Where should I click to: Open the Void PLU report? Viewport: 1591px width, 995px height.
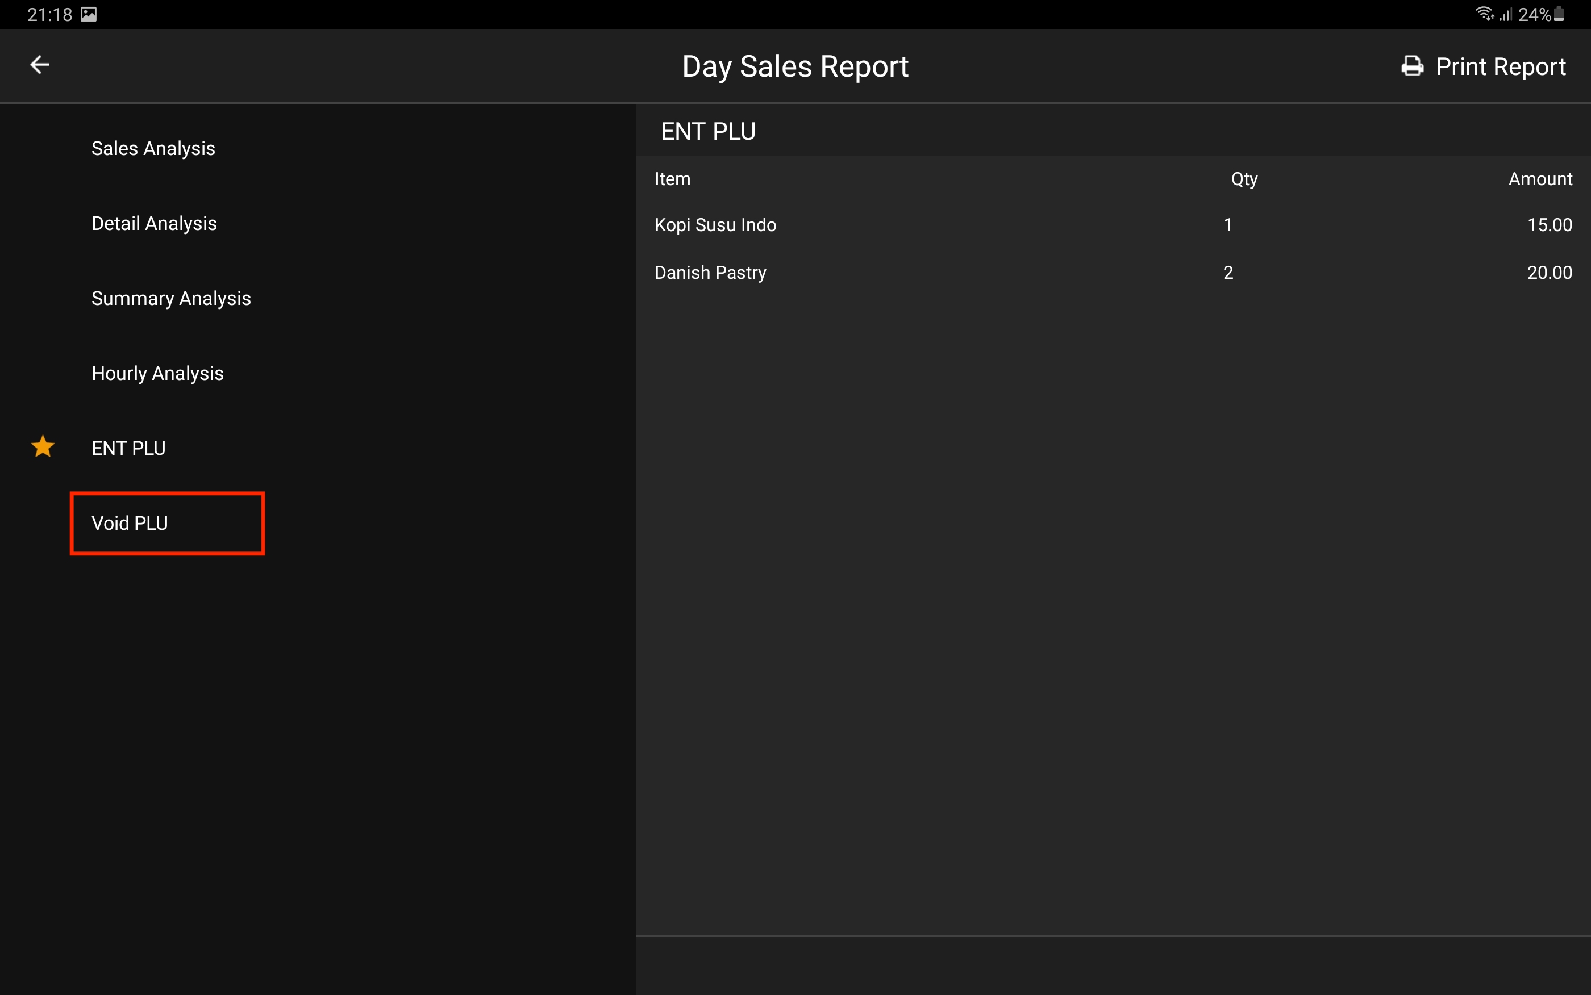[130, 524]
